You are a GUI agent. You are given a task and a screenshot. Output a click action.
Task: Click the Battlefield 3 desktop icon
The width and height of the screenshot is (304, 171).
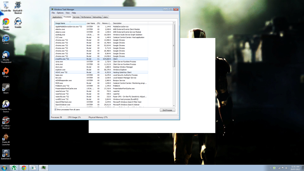coord(6,153)
